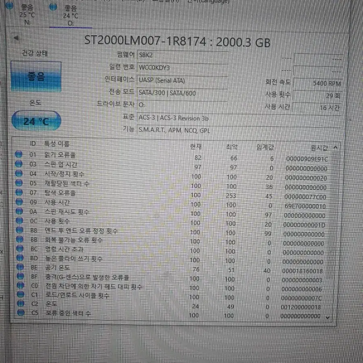This screenshot has width=363, height=363.
Task: Click status icon of row BD 높은 플라이 쓰기
Action: click(20, 258)
